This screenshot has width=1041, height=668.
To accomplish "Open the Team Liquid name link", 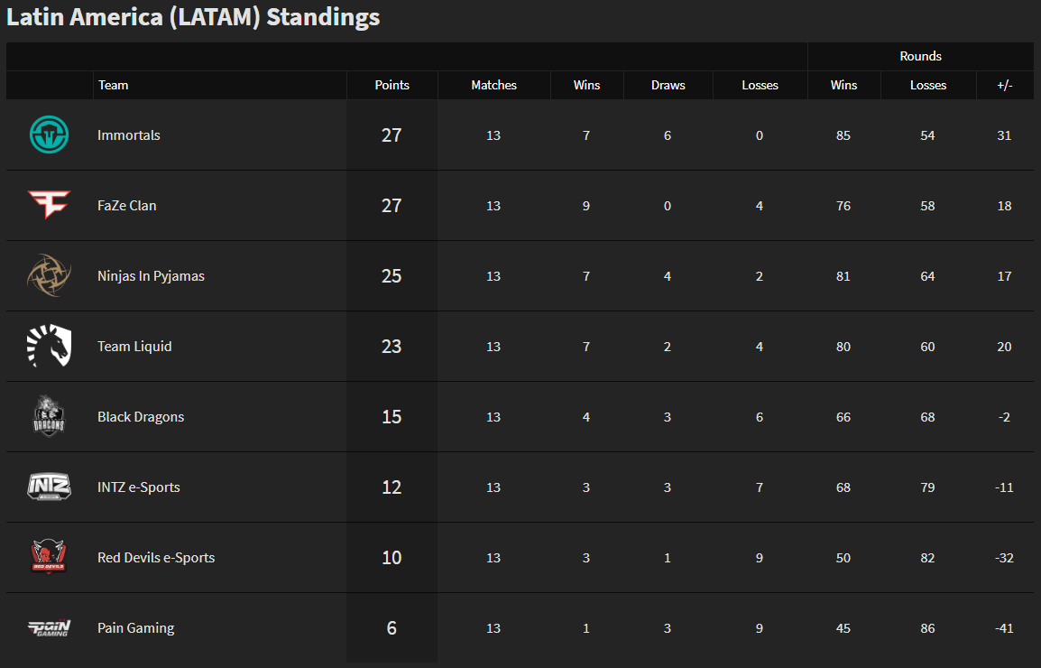I will pos(134,347).
